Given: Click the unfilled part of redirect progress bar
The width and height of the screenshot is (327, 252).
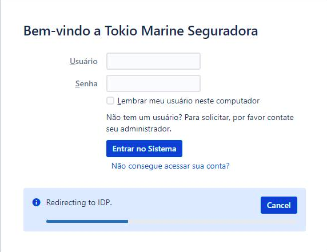Looking at the screenshot, I should point(212,221).
